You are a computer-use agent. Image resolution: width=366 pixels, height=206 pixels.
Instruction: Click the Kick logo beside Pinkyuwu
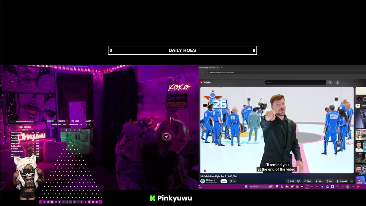click(153, 198)
